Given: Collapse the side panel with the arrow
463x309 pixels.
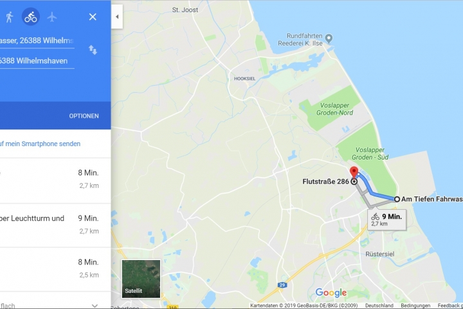Looking at the screenshot, I should (117, 17).
